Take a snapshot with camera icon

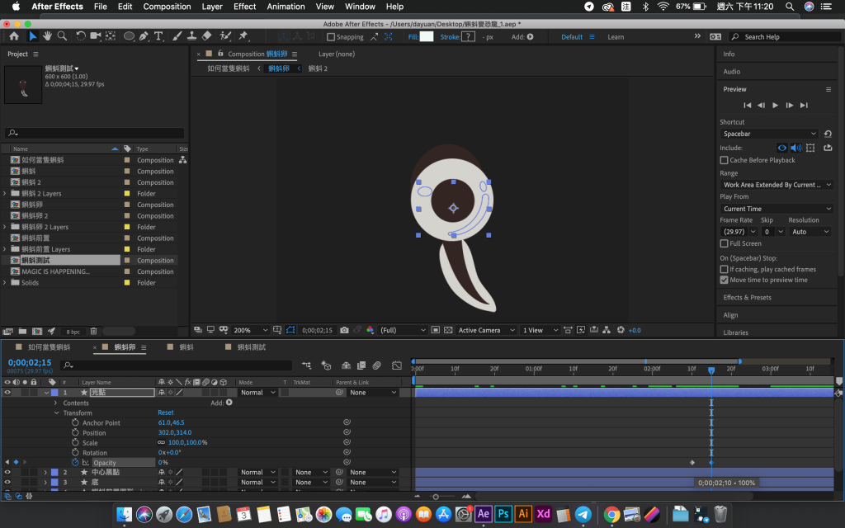click(x=344, y=330)
